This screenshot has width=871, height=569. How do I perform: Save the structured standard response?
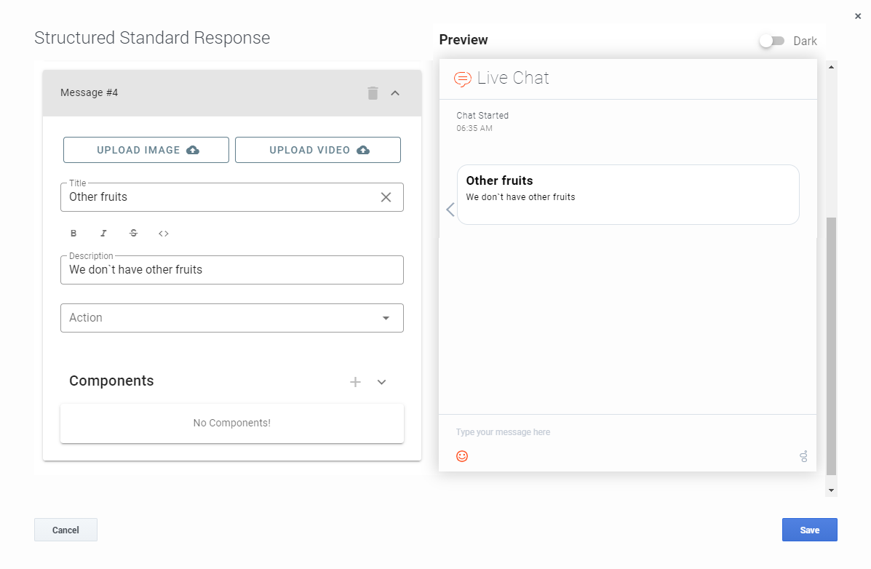[809, 530]
